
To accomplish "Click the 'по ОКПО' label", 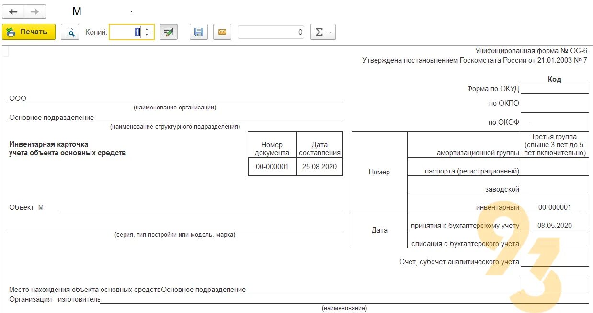I will tap(504, 103).
